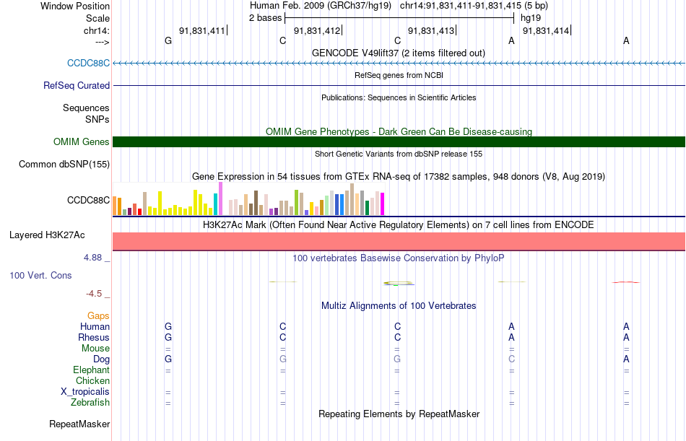Select the Dog alignment row label
The height and width of the screenshot is (441, 686).
click(x=101, y=359)
